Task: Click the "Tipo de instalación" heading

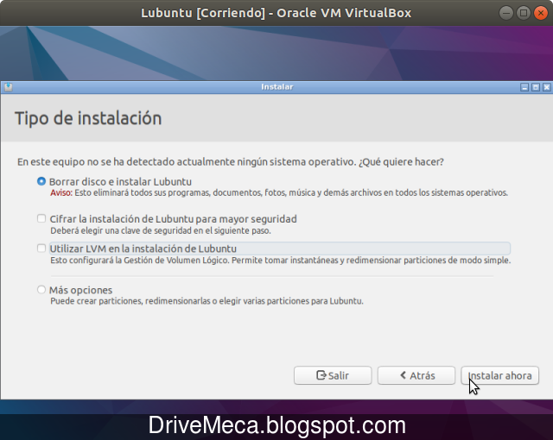Action: (88, 118)
